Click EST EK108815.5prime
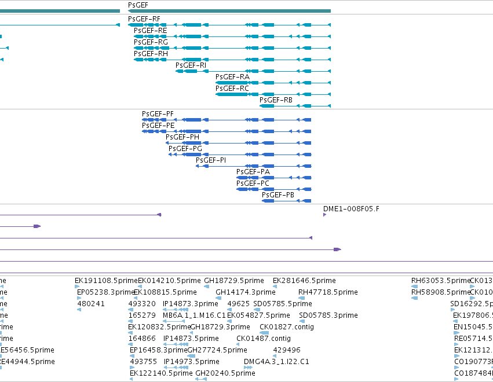 pyautogui.click(x=165, y=292)
